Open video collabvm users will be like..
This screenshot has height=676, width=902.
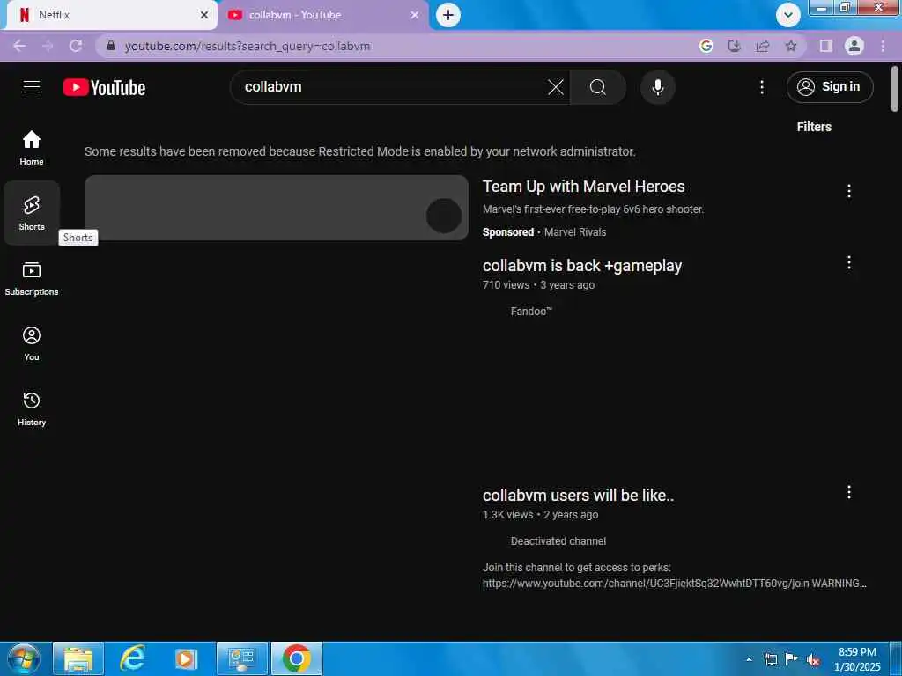[x=578, y=495]
